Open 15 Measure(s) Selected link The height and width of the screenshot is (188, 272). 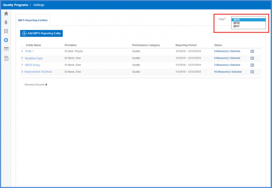(x=228, y=71)
